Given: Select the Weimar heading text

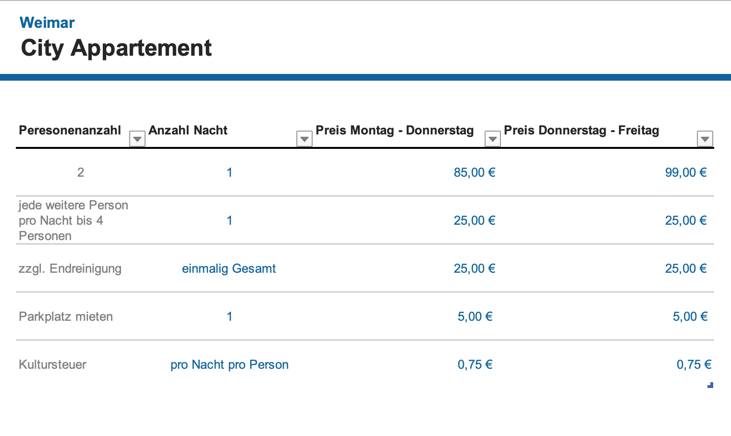Looking at the screenshot, I should [47, 23].
